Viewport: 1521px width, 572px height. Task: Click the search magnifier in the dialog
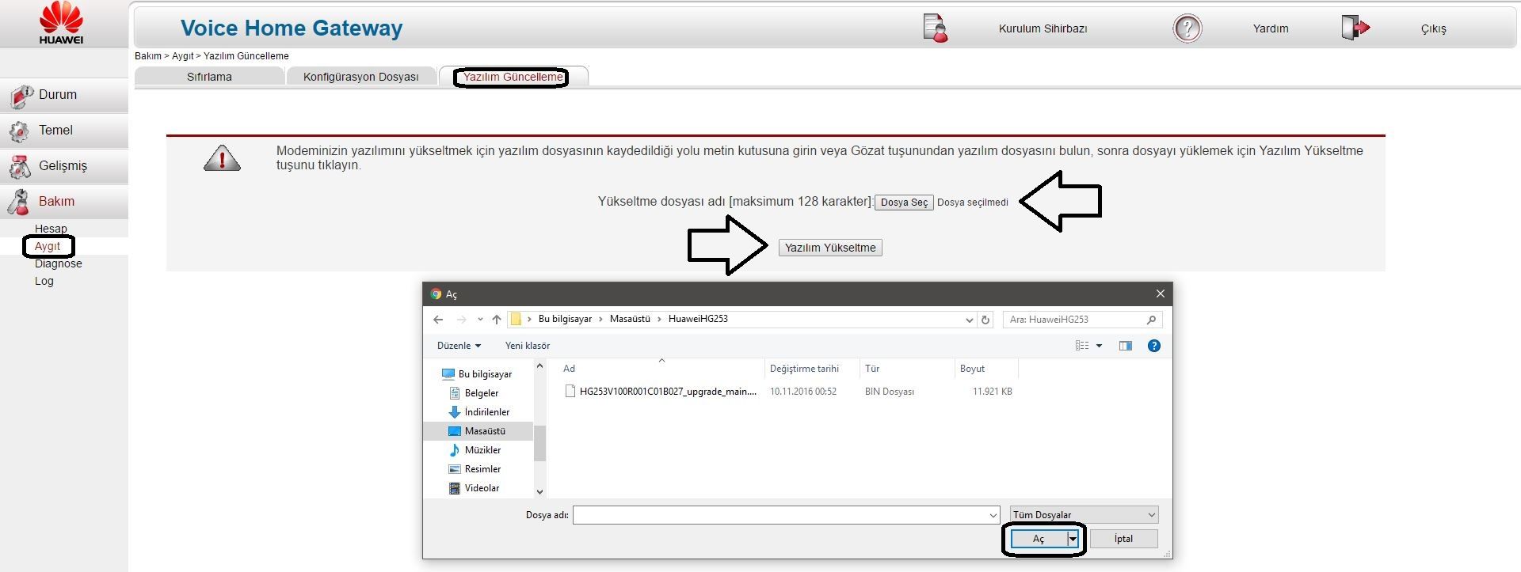[1151, 320]
